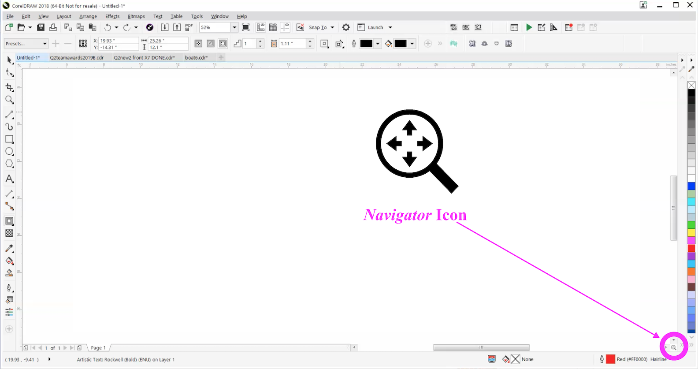The height and width of the screenshot is (369, 698).
Task: Toggle Show Grid button
Action: pos(273,27)
